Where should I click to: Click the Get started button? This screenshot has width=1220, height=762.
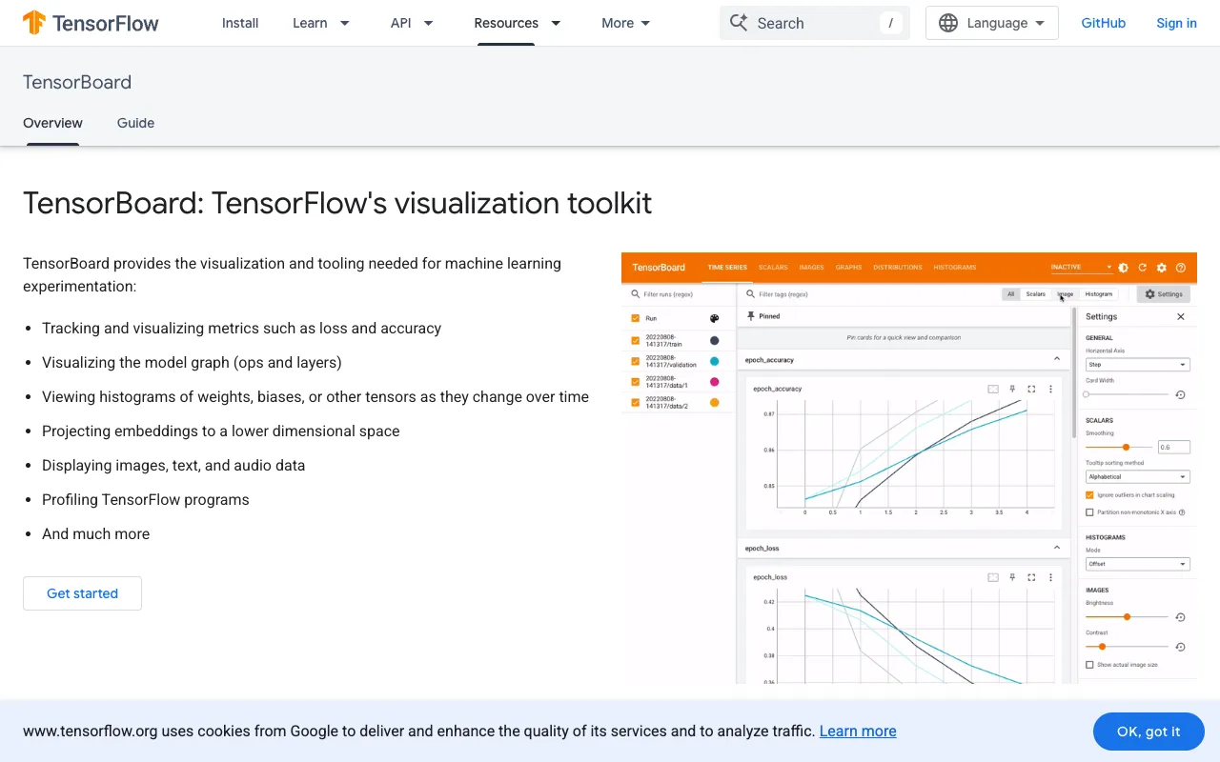[x=82, y=593]
